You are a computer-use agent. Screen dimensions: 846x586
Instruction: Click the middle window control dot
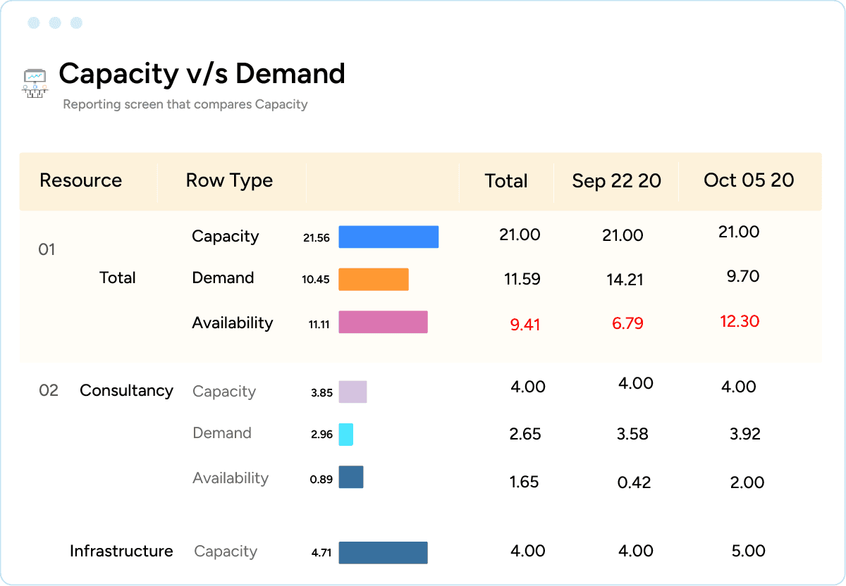coord(56,22)
